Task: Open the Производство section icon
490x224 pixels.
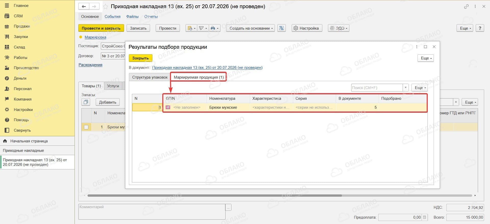Action: click(x=7, y=68)
